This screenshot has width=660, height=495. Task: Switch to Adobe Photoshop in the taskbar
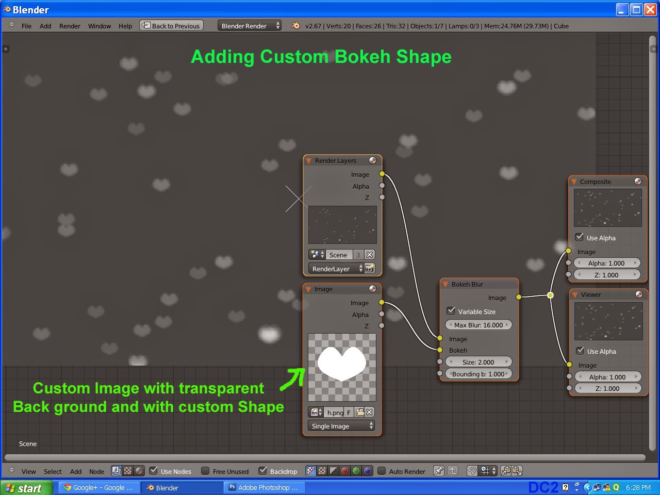click(265, 487)
